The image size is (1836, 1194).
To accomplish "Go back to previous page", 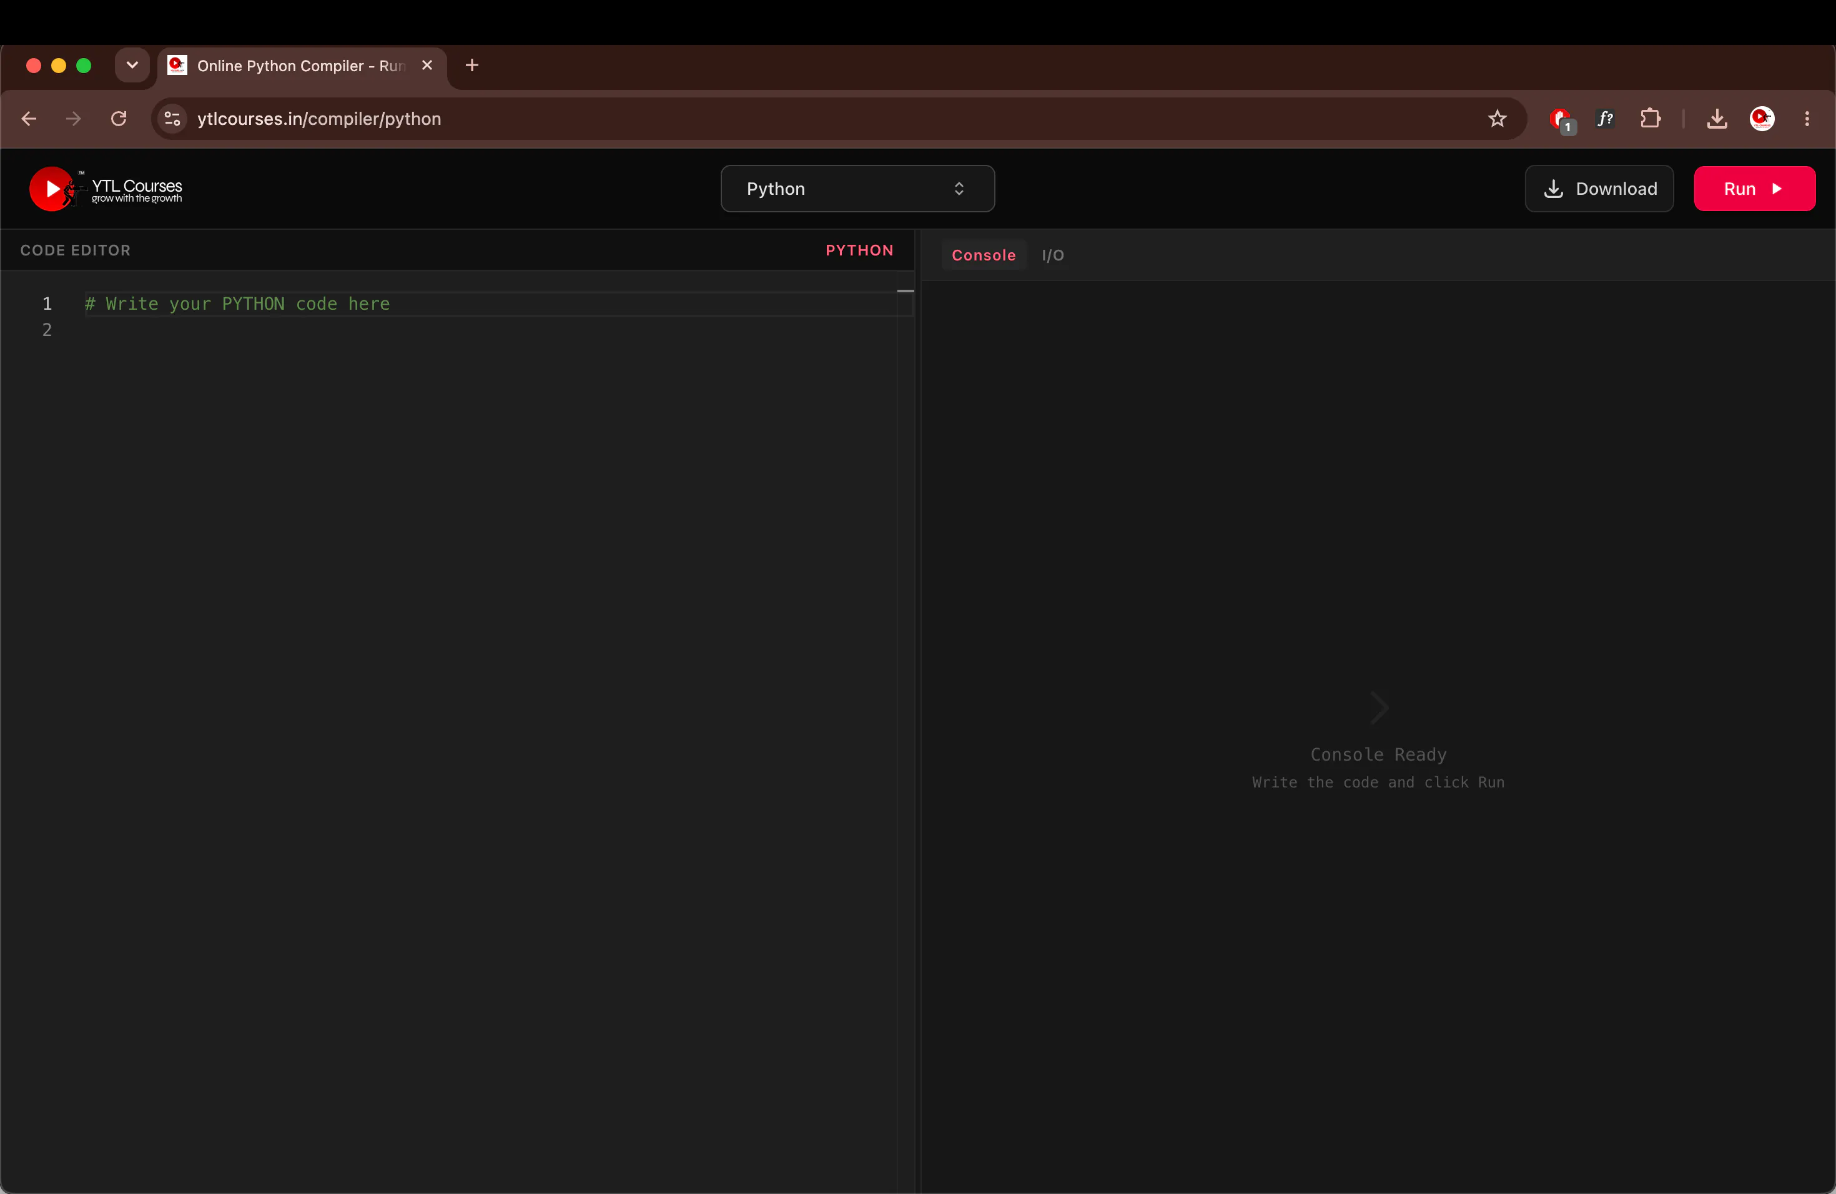I will (x=29, y=119).
